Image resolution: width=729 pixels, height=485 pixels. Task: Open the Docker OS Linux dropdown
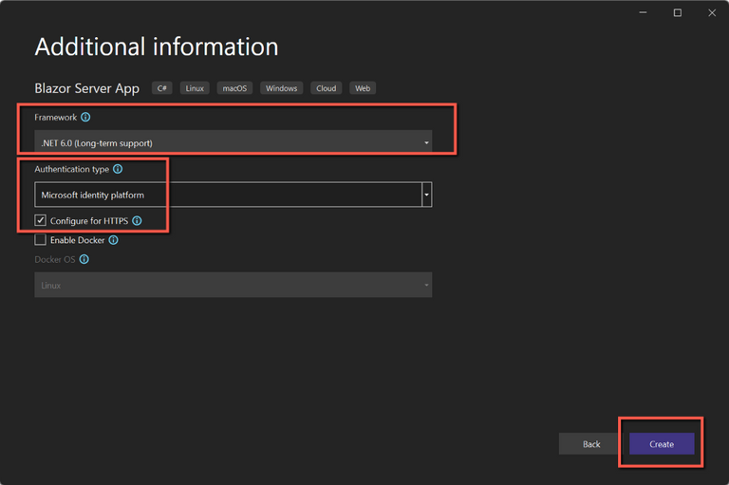coord(233,285)
